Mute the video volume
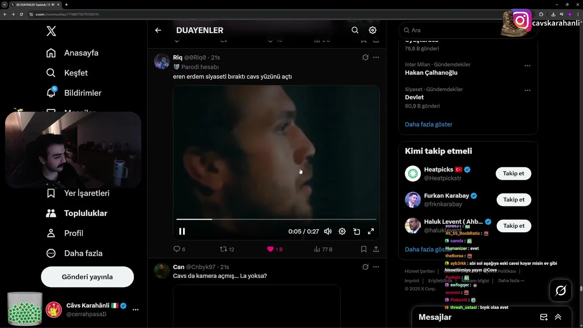This screenshot has width=583, height=328. (x=327, y=231)
